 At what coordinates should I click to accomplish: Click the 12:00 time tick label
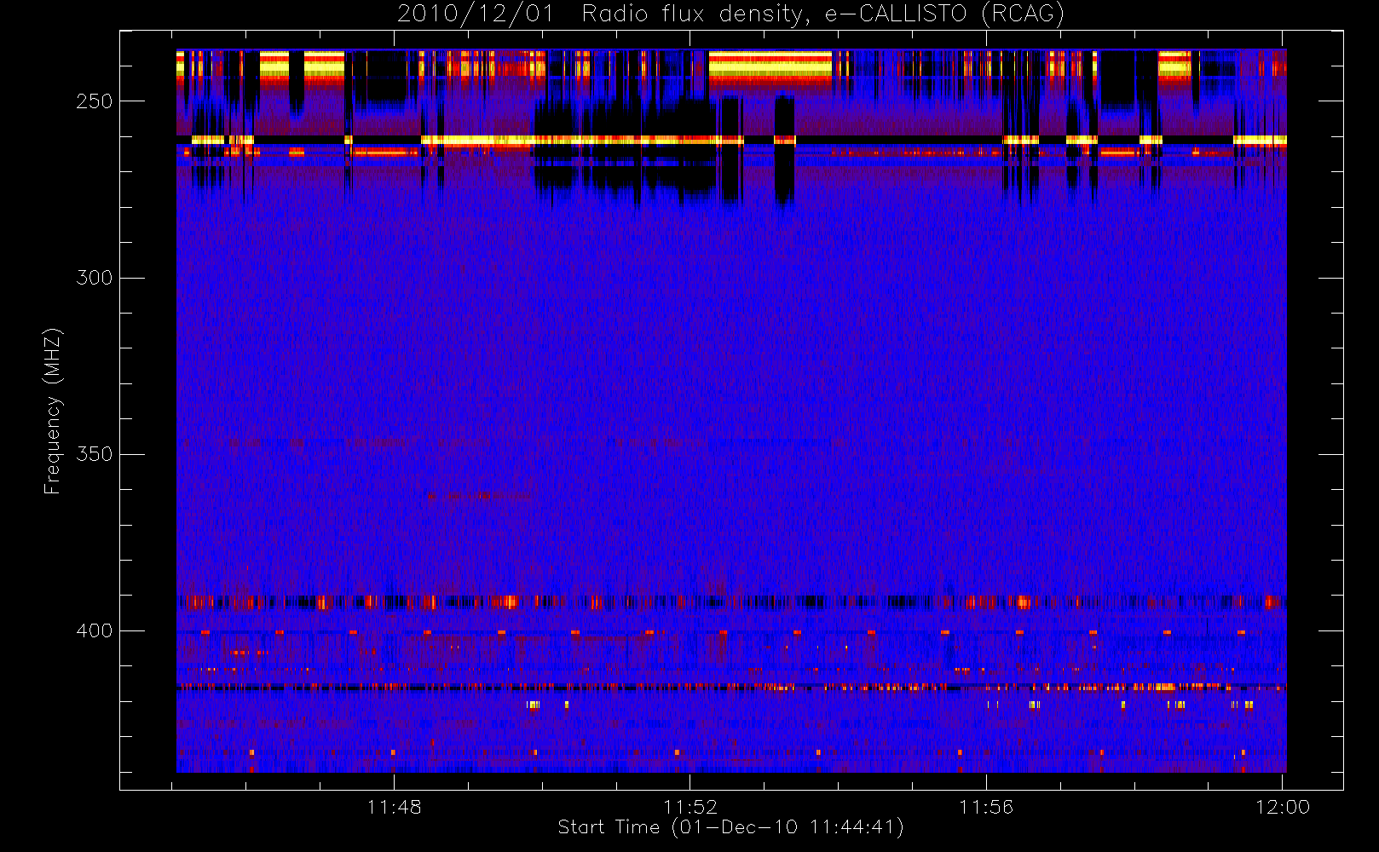(x=1283, y=807)
